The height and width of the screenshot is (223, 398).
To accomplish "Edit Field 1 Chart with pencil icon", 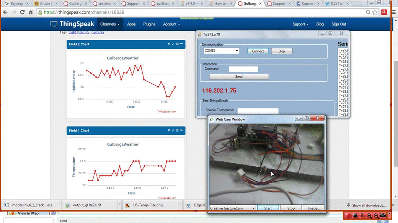I will [x=173, y=130].
